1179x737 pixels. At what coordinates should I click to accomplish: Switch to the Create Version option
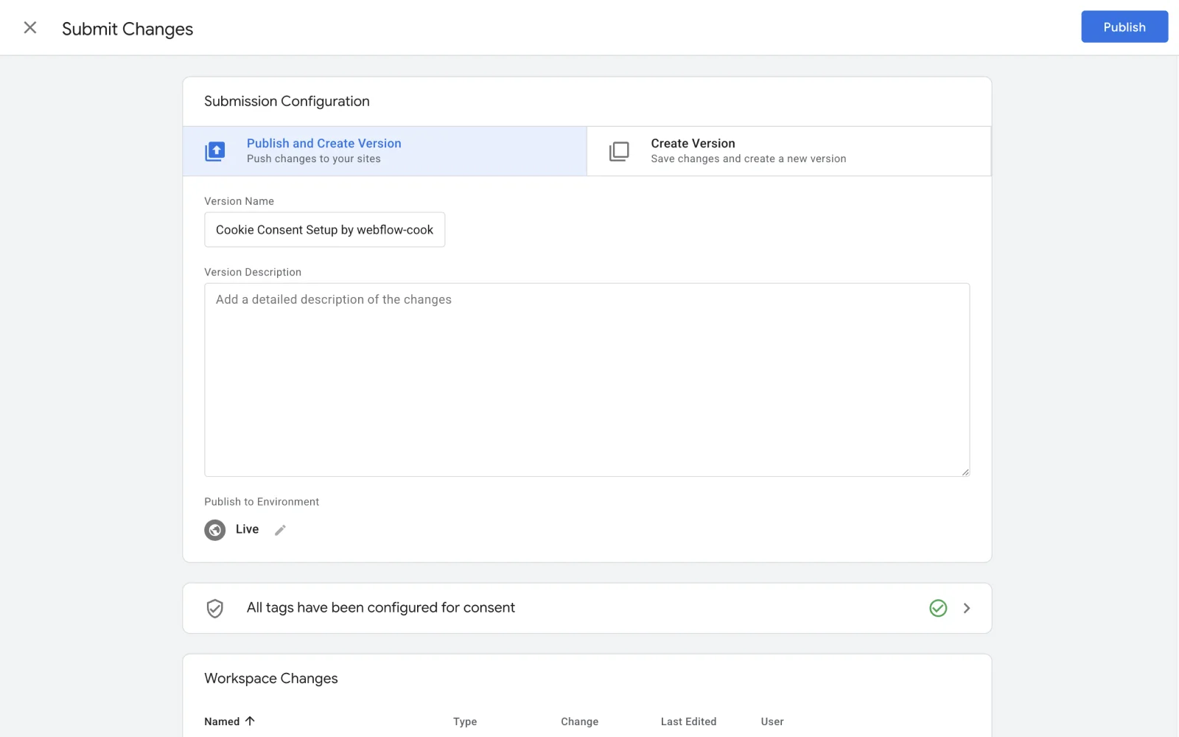pos(788,151)
